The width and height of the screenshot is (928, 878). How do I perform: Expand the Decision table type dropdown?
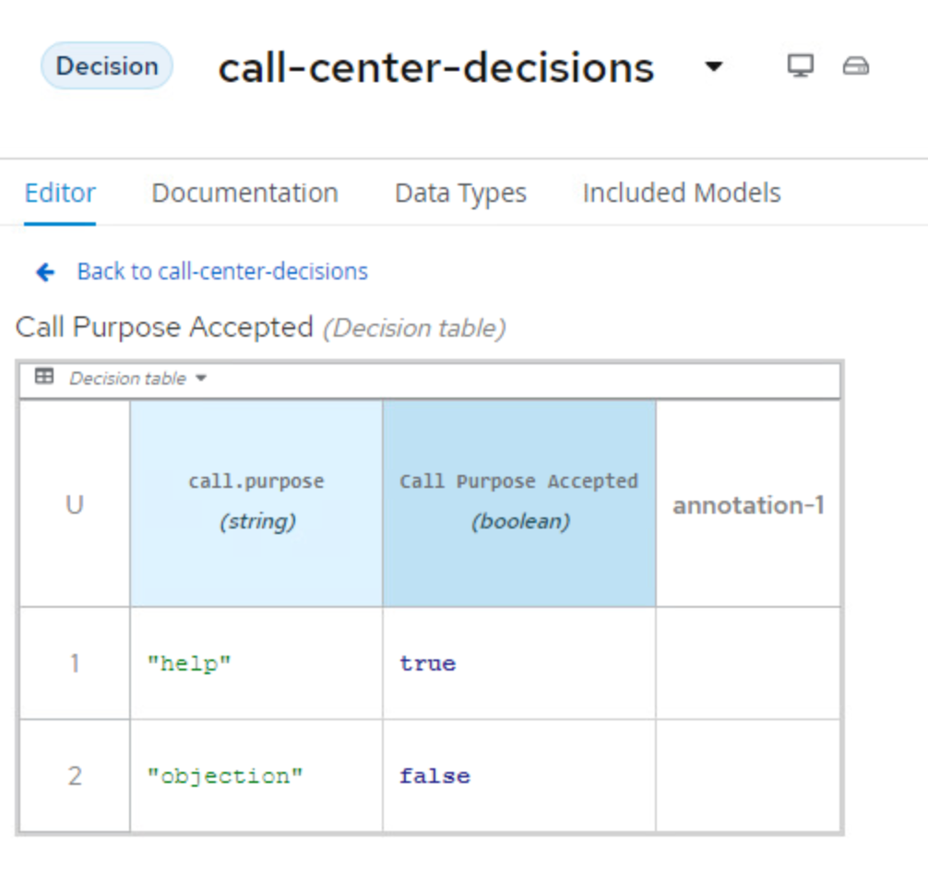[x=137, y=378]
